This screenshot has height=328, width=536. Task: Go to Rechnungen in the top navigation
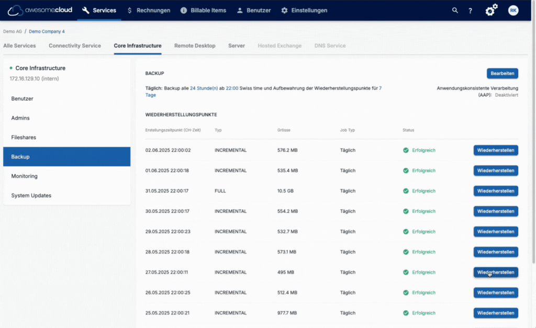[x=148, y=10]
